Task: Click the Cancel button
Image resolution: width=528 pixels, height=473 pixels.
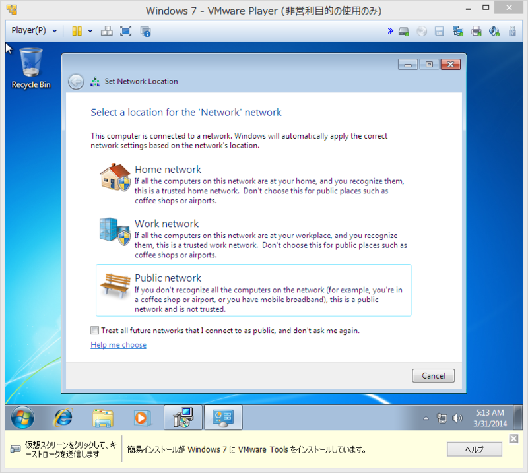Action: tap(433, 376)
